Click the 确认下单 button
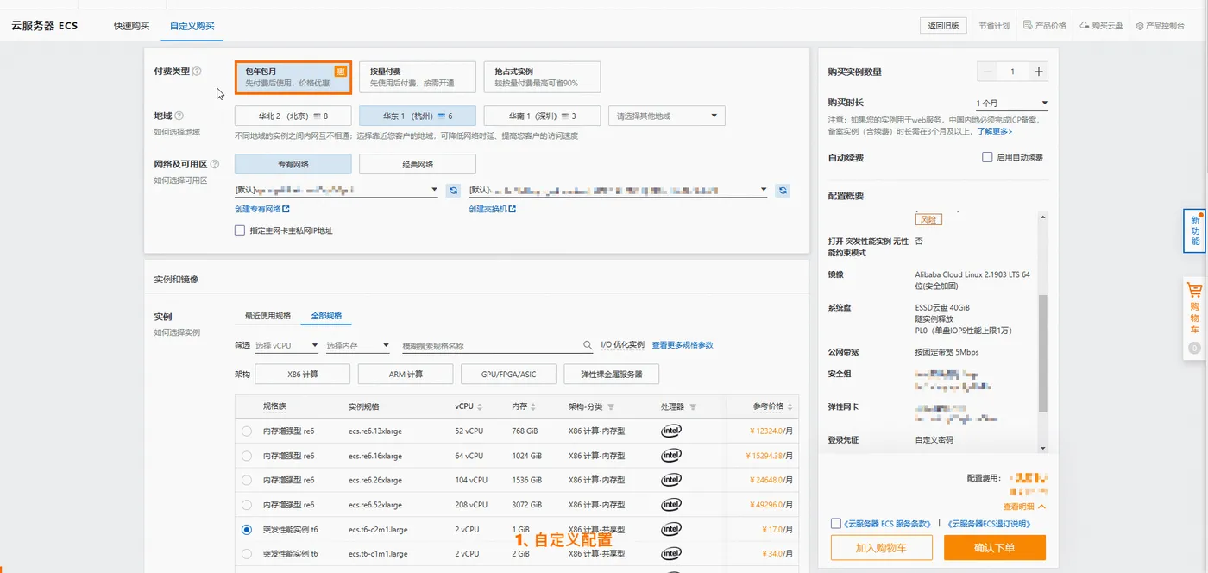The image size is (1208, 573). [x=995, y=548]
